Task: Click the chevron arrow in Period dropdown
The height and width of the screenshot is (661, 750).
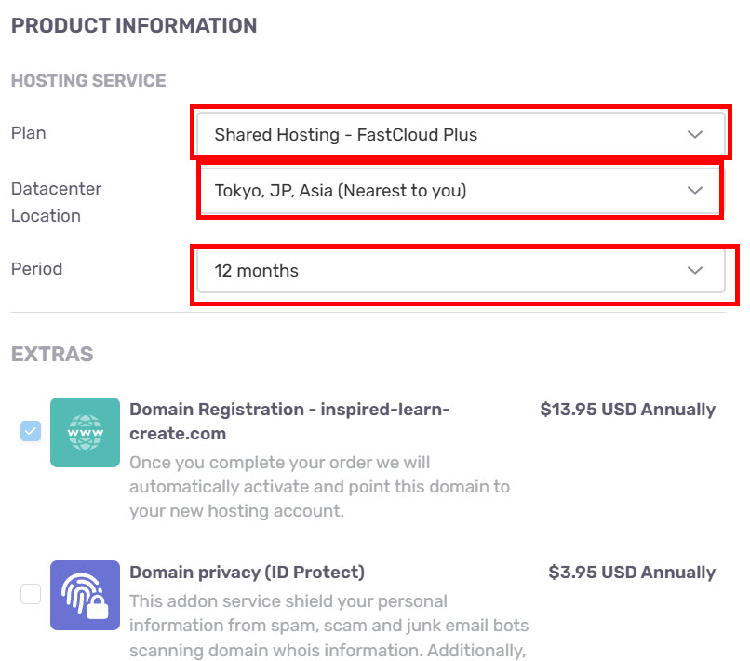Action: [695, 270]
